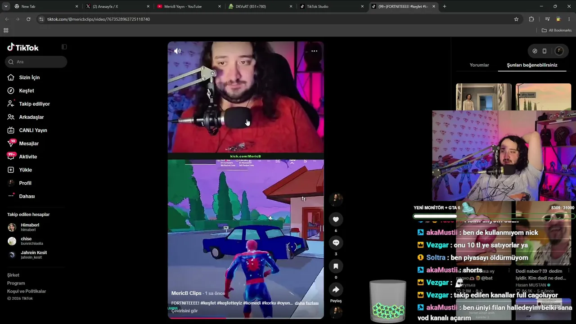Mute the video with speaker icon
Image resolution: width=576 pixels, height=324 pixels.
177,51
